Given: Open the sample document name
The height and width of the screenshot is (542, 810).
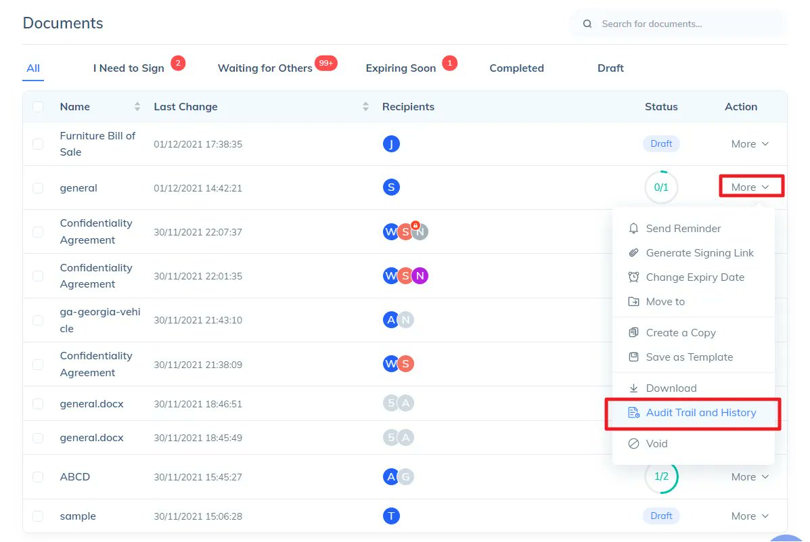Looking at the screenshot, I should (78, 516).
